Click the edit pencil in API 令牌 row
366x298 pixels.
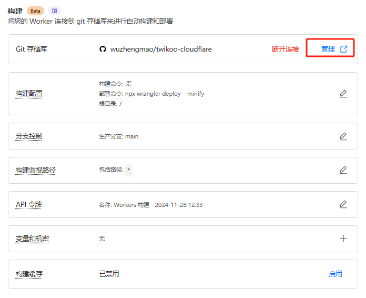[x=343, y=204]
